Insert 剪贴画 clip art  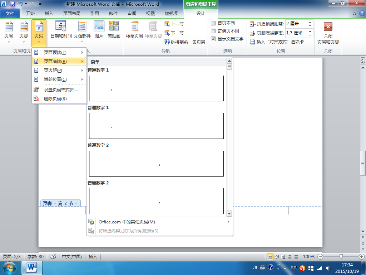point(114,29)
